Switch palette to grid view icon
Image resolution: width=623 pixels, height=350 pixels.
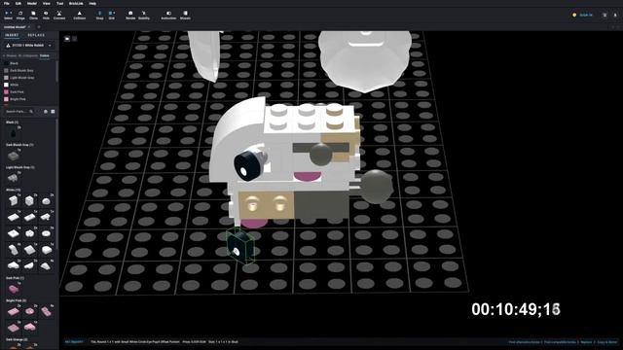click(53, 112)
